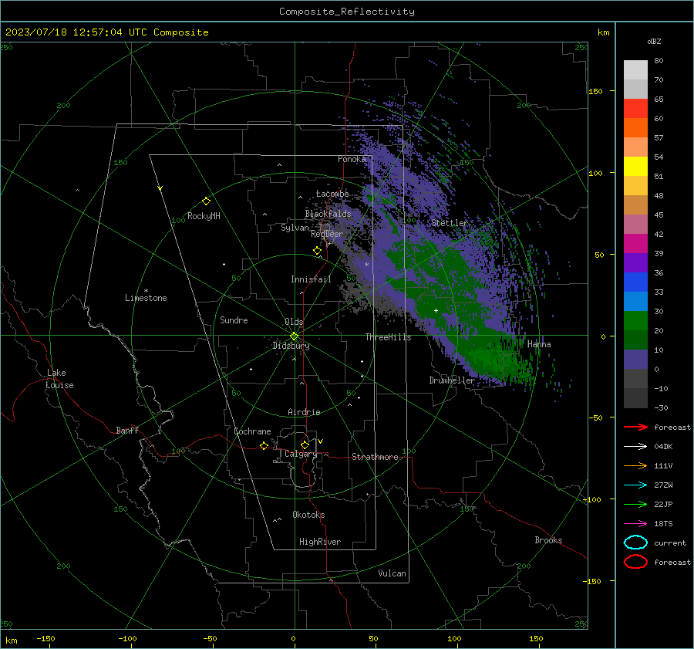The image size is (694, 649).
Task: Click the Lake Louise label
Action: [x=59, y=379]
